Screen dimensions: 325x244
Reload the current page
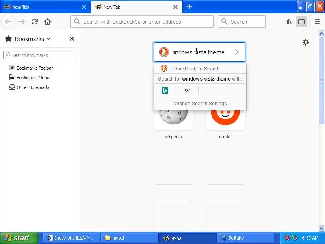35,22
